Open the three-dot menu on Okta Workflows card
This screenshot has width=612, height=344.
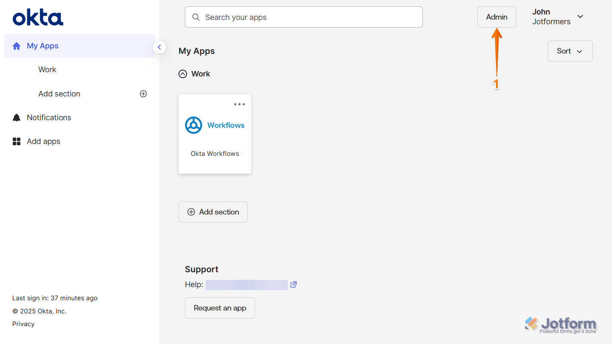tap(239, 104)
